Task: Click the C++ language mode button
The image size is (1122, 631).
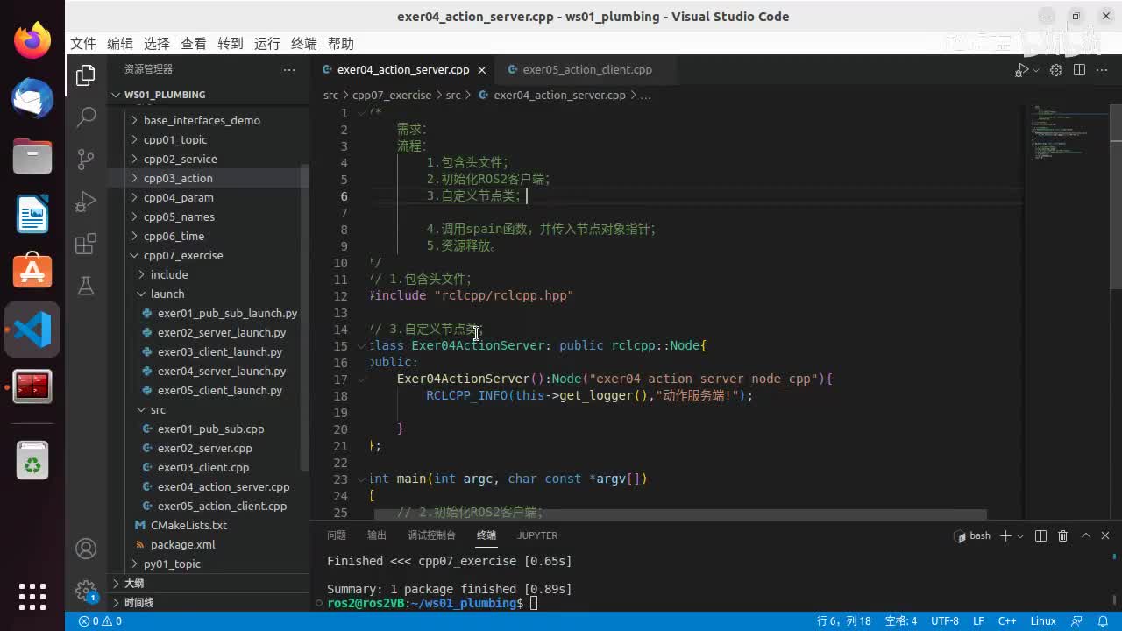Action: tap(1007, 620)
